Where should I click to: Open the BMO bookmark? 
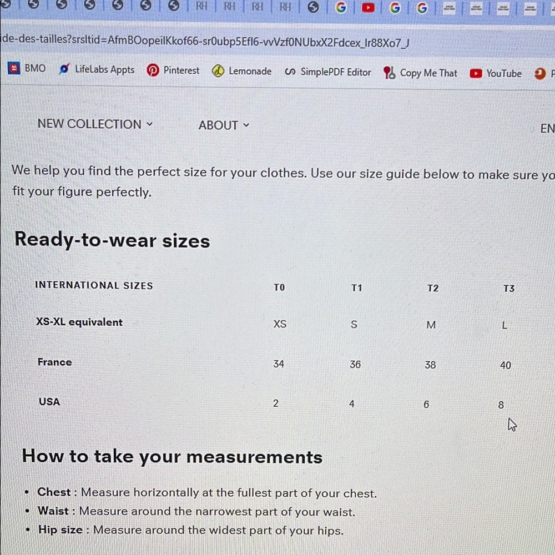click(x=27, y=68)
